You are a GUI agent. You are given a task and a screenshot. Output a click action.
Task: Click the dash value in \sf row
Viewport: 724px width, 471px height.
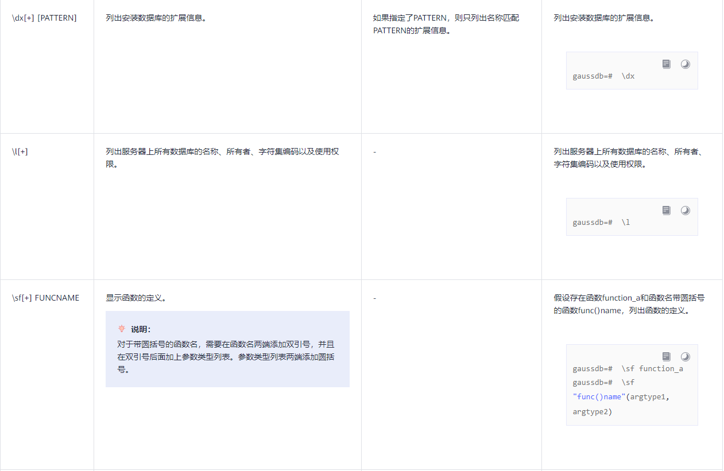tap(374, 298)
